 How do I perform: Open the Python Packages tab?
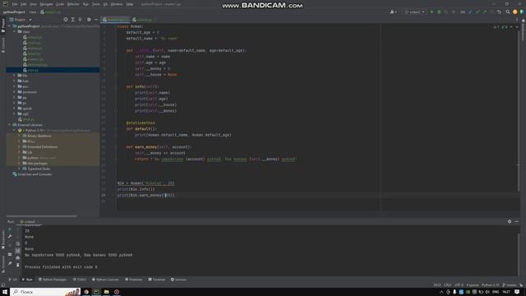[x=53, y=280]
